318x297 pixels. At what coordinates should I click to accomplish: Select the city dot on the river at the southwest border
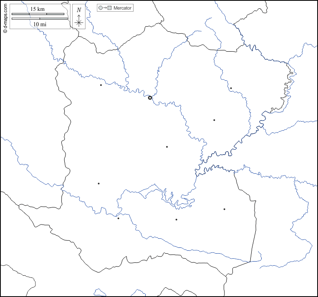coord(118,218)
